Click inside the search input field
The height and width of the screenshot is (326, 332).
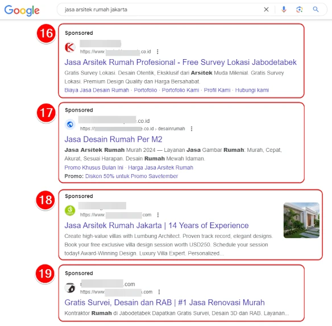tap(161, 10)
